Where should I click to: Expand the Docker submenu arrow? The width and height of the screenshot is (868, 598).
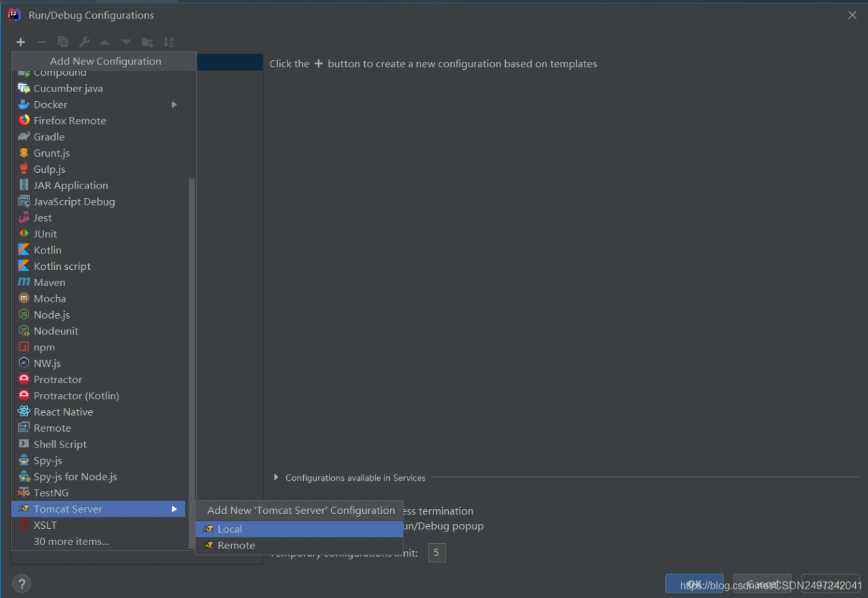click(174, 104)
